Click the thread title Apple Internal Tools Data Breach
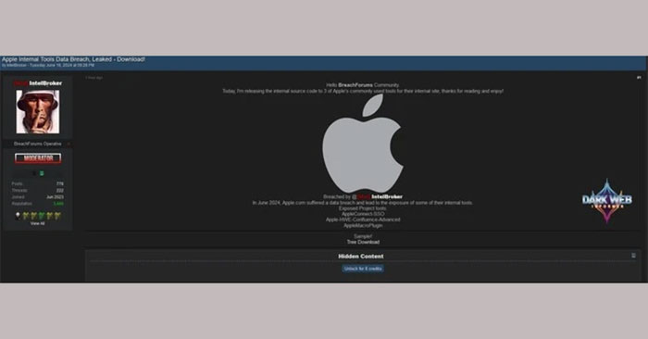The image size is (648, 339). [x=73, y=59]
